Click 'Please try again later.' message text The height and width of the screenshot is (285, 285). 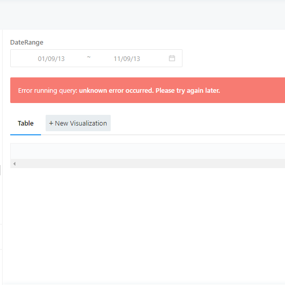[x=188, y=91]
